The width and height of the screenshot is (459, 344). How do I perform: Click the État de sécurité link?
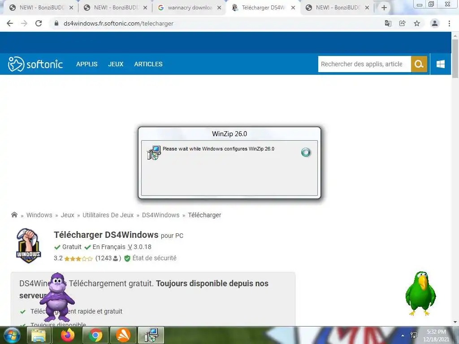pyautogui.click(x=154, y=258)
